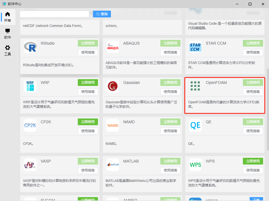Viewport: 269px width, 201px height.
Task: Launch RStudio with 立即使用
Action: [88, 43]
